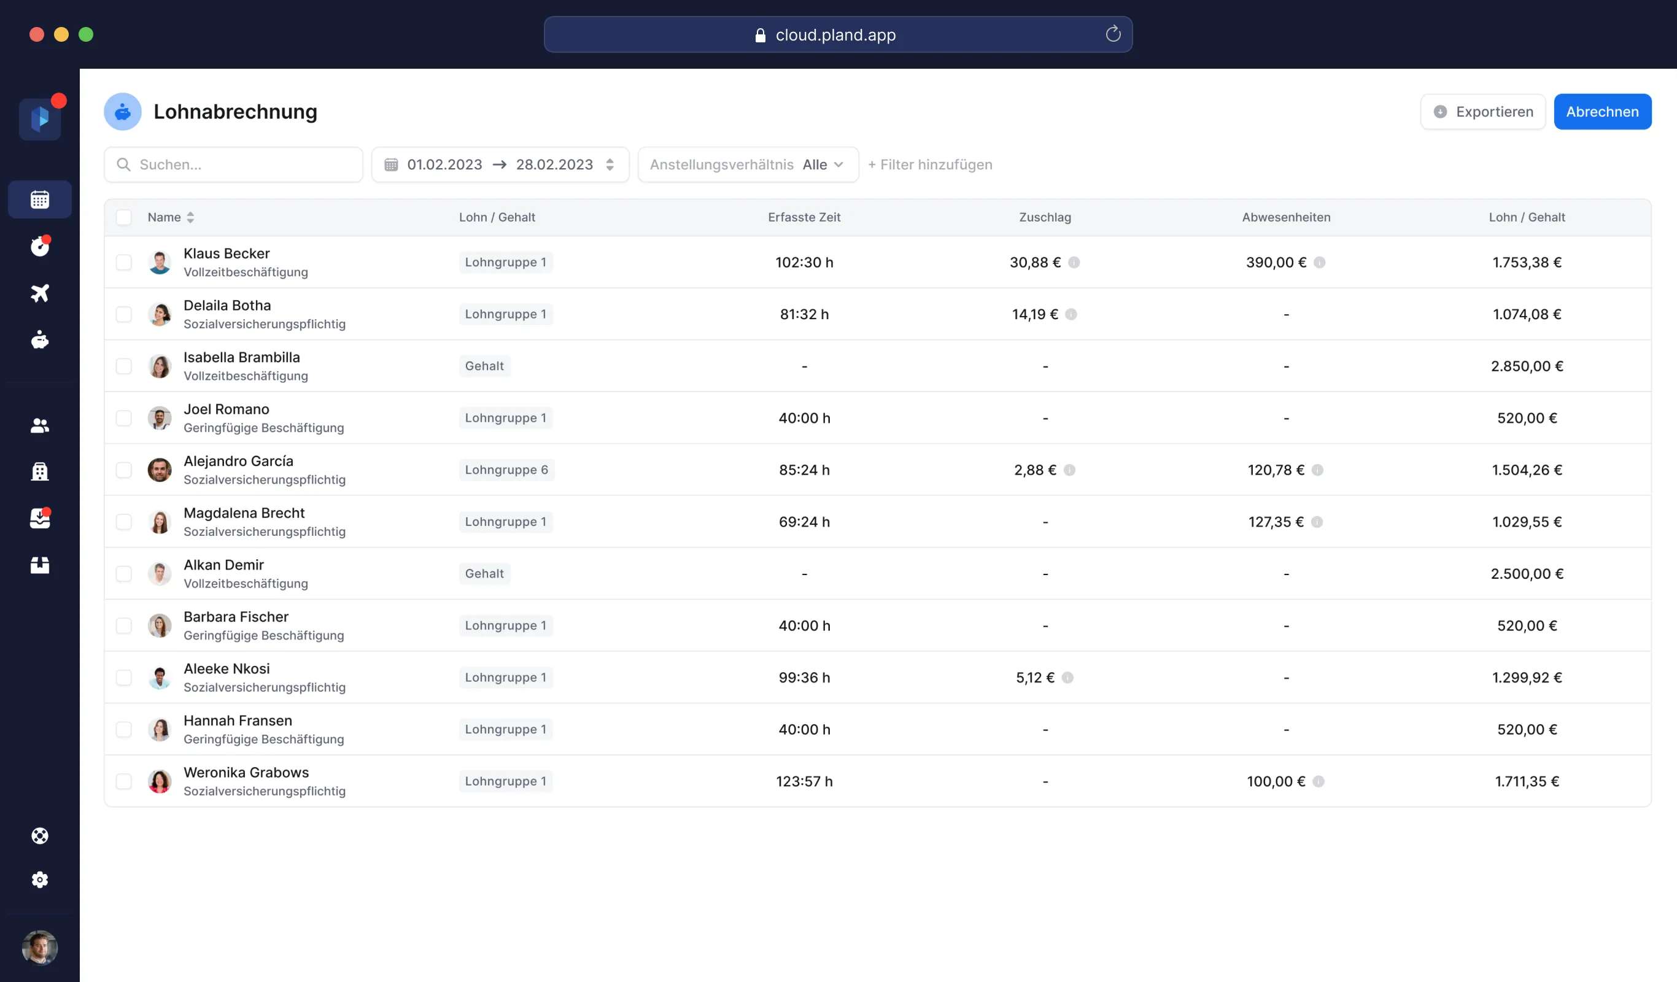This screenshot has height=982, width=1677.
Task: Open Magdalena Brecht's employee row name
Action: (244, 513)
